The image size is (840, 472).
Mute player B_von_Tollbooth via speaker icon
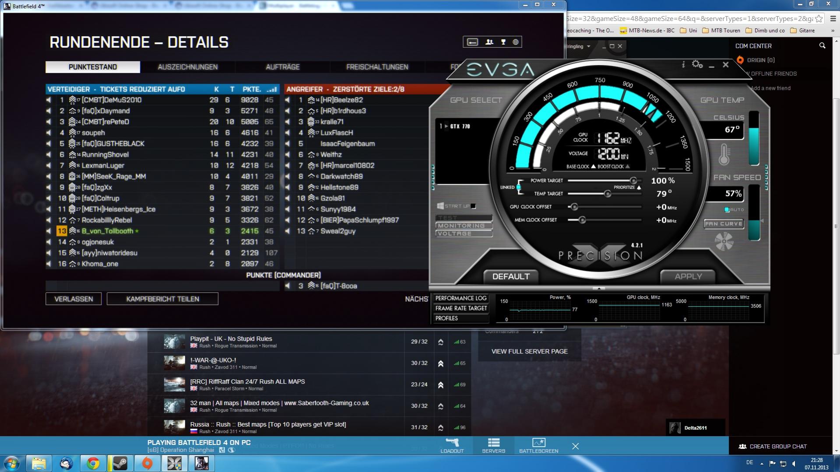(49, 231)
